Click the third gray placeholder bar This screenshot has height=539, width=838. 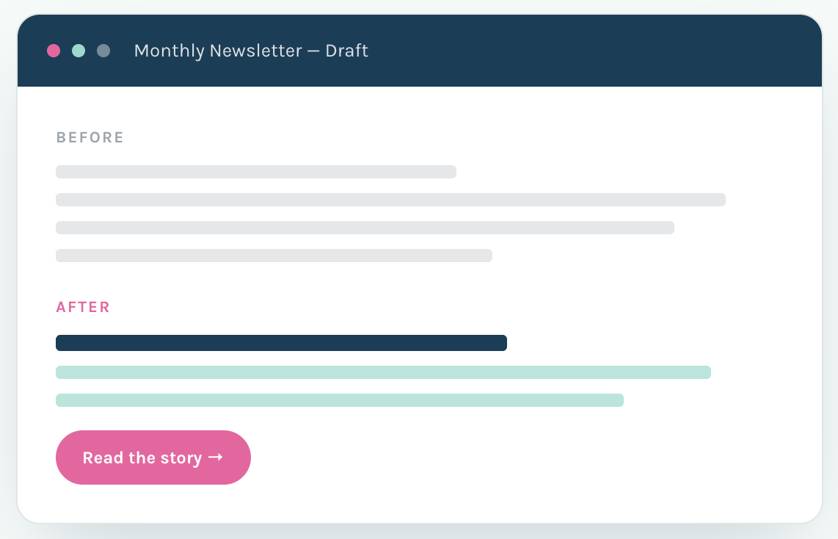point(365,227)
